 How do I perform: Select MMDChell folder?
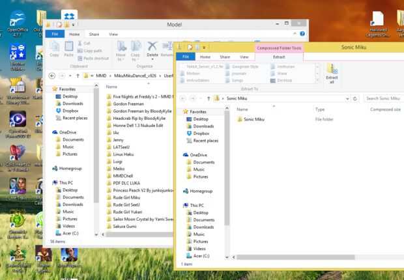(120, 176)
